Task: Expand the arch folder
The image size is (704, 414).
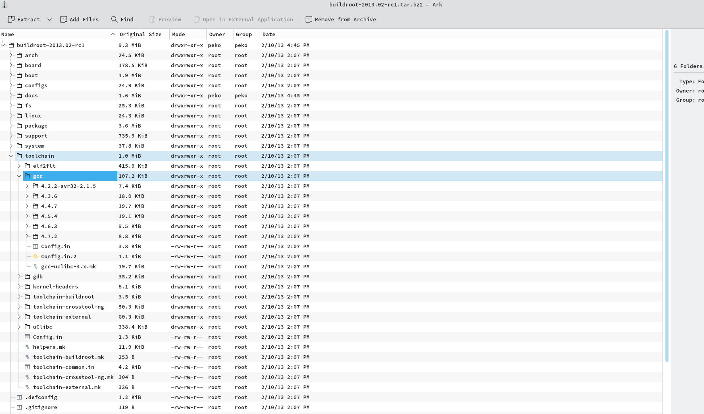Action: point(11,55)
